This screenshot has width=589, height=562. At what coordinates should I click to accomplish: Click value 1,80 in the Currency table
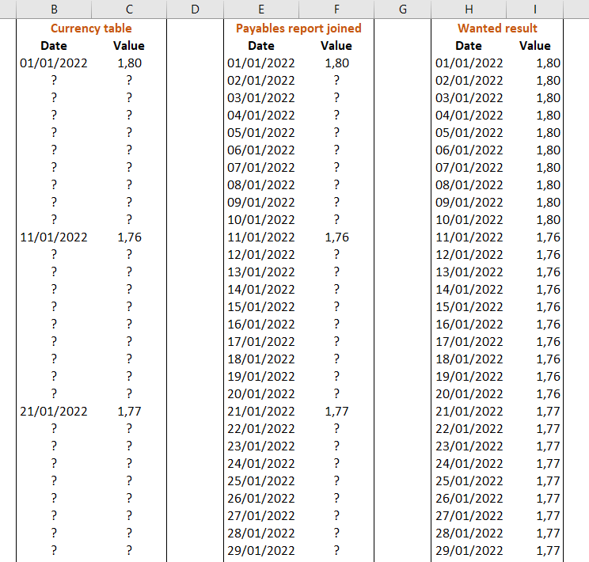pyautogui.click(x=129, y=63)
